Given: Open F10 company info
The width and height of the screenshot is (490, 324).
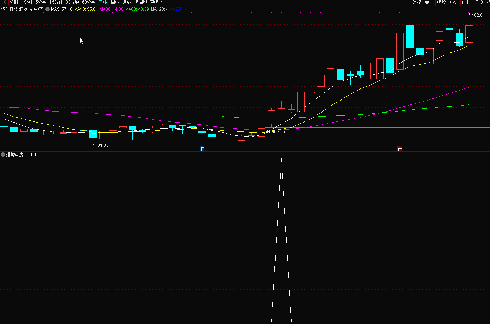Looking at the screenshot, I should [x=479, y=2].
